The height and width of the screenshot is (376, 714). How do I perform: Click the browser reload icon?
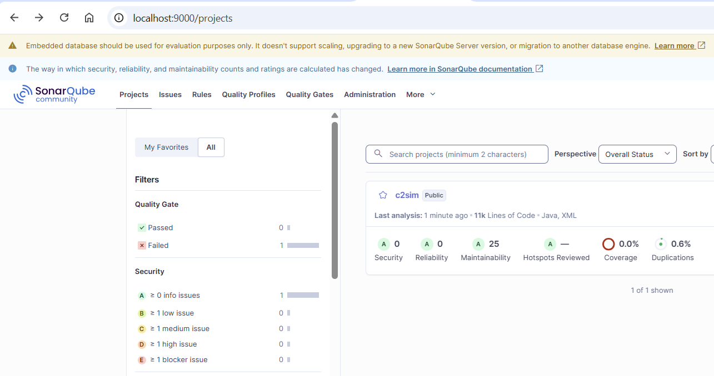pyautogui.click(x=64, y=18)
